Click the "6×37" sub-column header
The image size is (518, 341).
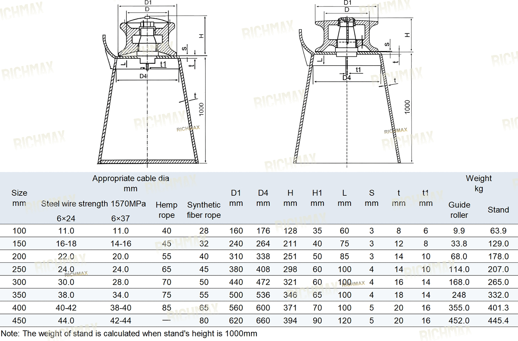tap(121, 219)
